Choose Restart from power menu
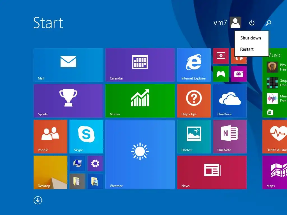The height and width of the screenshot is (215, 287). [251, 49]
